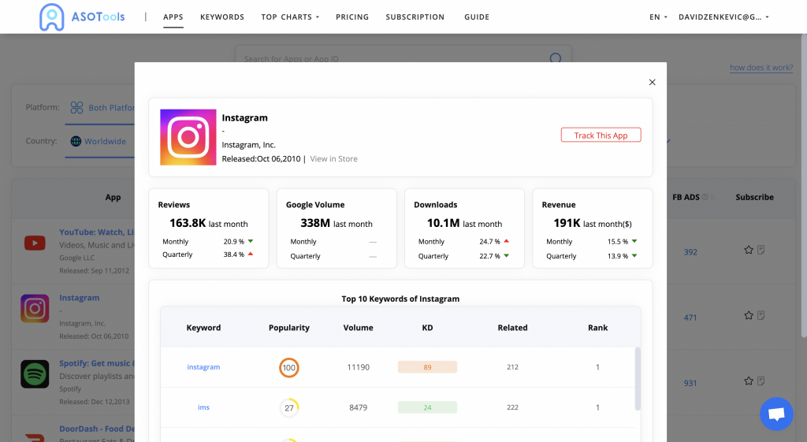Image resolution: width=807 pixels, height=442 pixels.
Task: Click Reviews quarterly up arrow indicator
Action: click(251, 254)
